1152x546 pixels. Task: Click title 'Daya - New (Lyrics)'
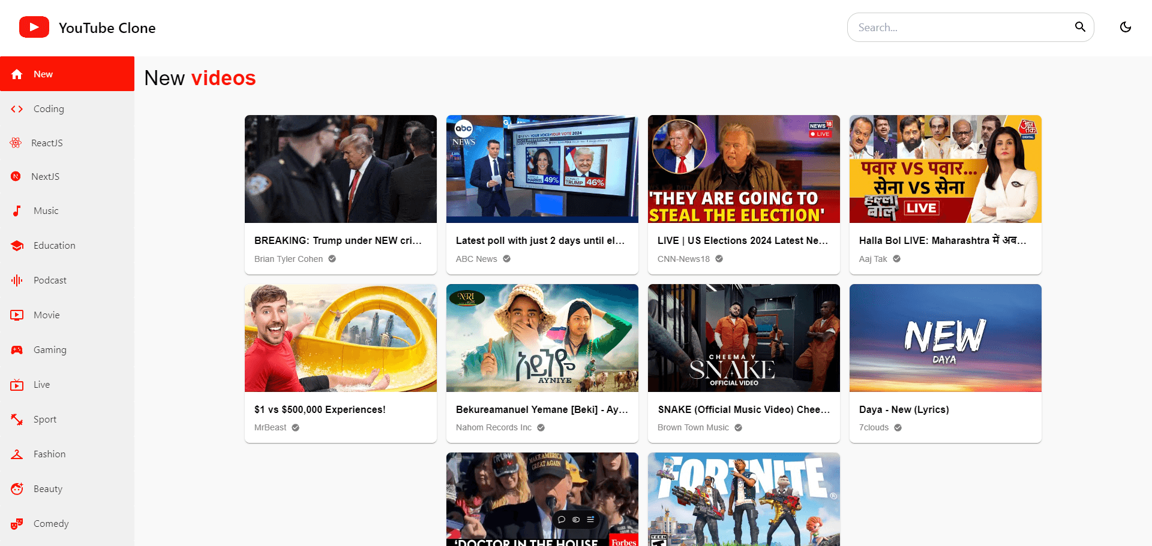tap(904, 409)
